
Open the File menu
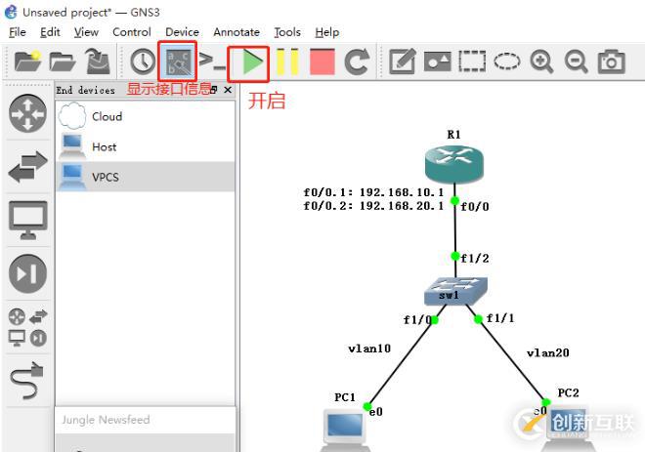tap(18, 32)
